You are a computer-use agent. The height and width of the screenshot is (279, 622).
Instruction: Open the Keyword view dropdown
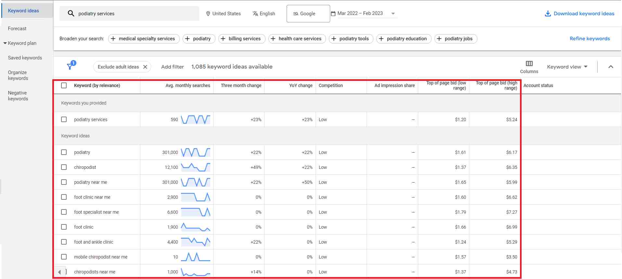point(567,67)
